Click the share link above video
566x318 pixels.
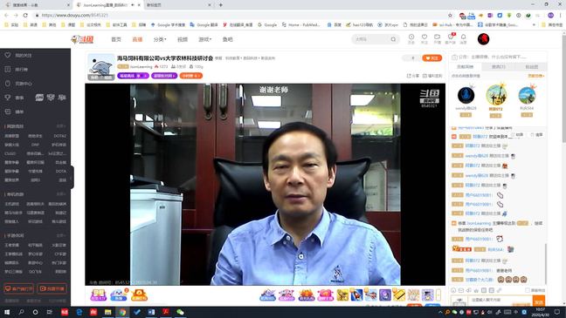(413, 76)
